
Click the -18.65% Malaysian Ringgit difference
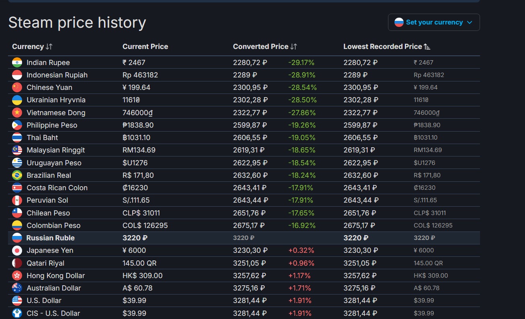(x=302, y=150)
